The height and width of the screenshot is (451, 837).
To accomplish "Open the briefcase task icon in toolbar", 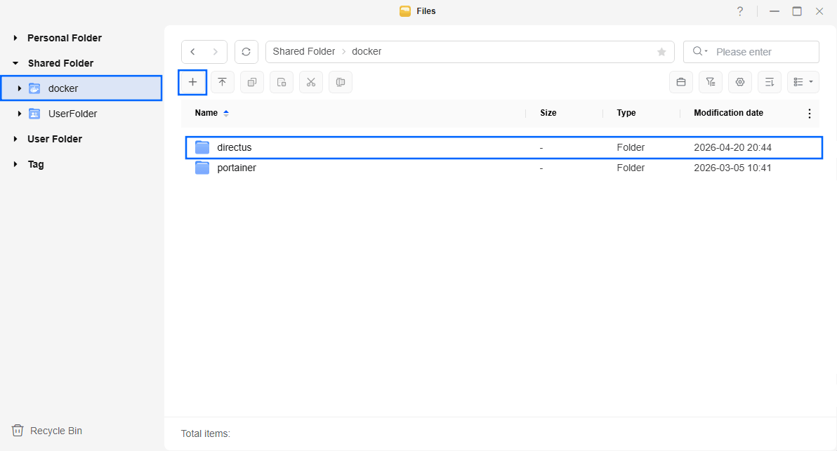I will click(x=680, y=82).
